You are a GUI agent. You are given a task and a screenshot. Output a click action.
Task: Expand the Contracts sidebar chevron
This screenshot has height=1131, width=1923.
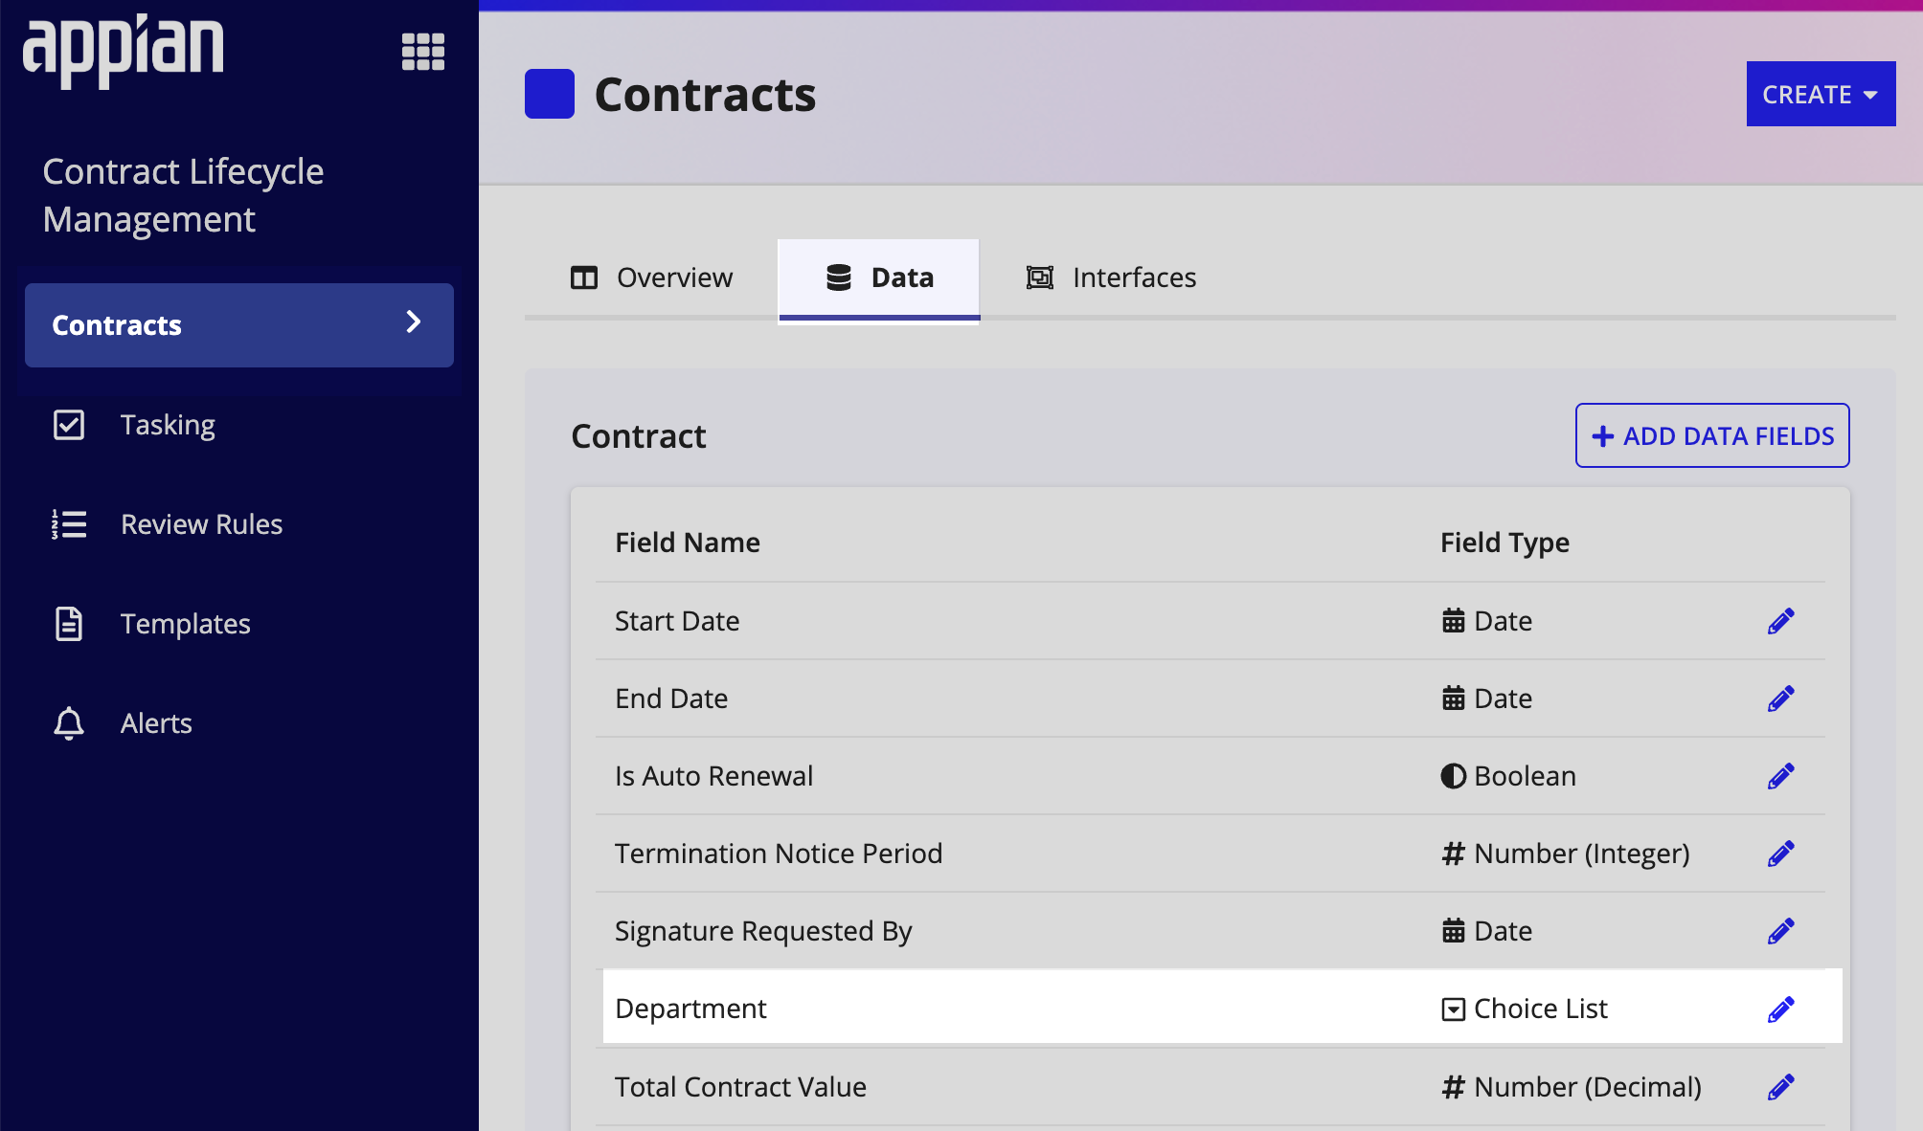point(414,322)
